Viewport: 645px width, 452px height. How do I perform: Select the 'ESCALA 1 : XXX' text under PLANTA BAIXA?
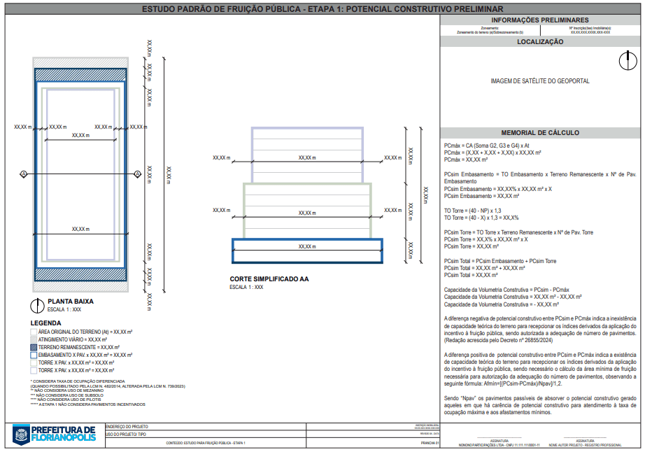[x=64, y=310]
